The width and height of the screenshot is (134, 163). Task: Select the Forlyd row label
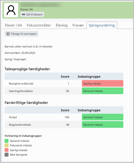click(13, 117)
